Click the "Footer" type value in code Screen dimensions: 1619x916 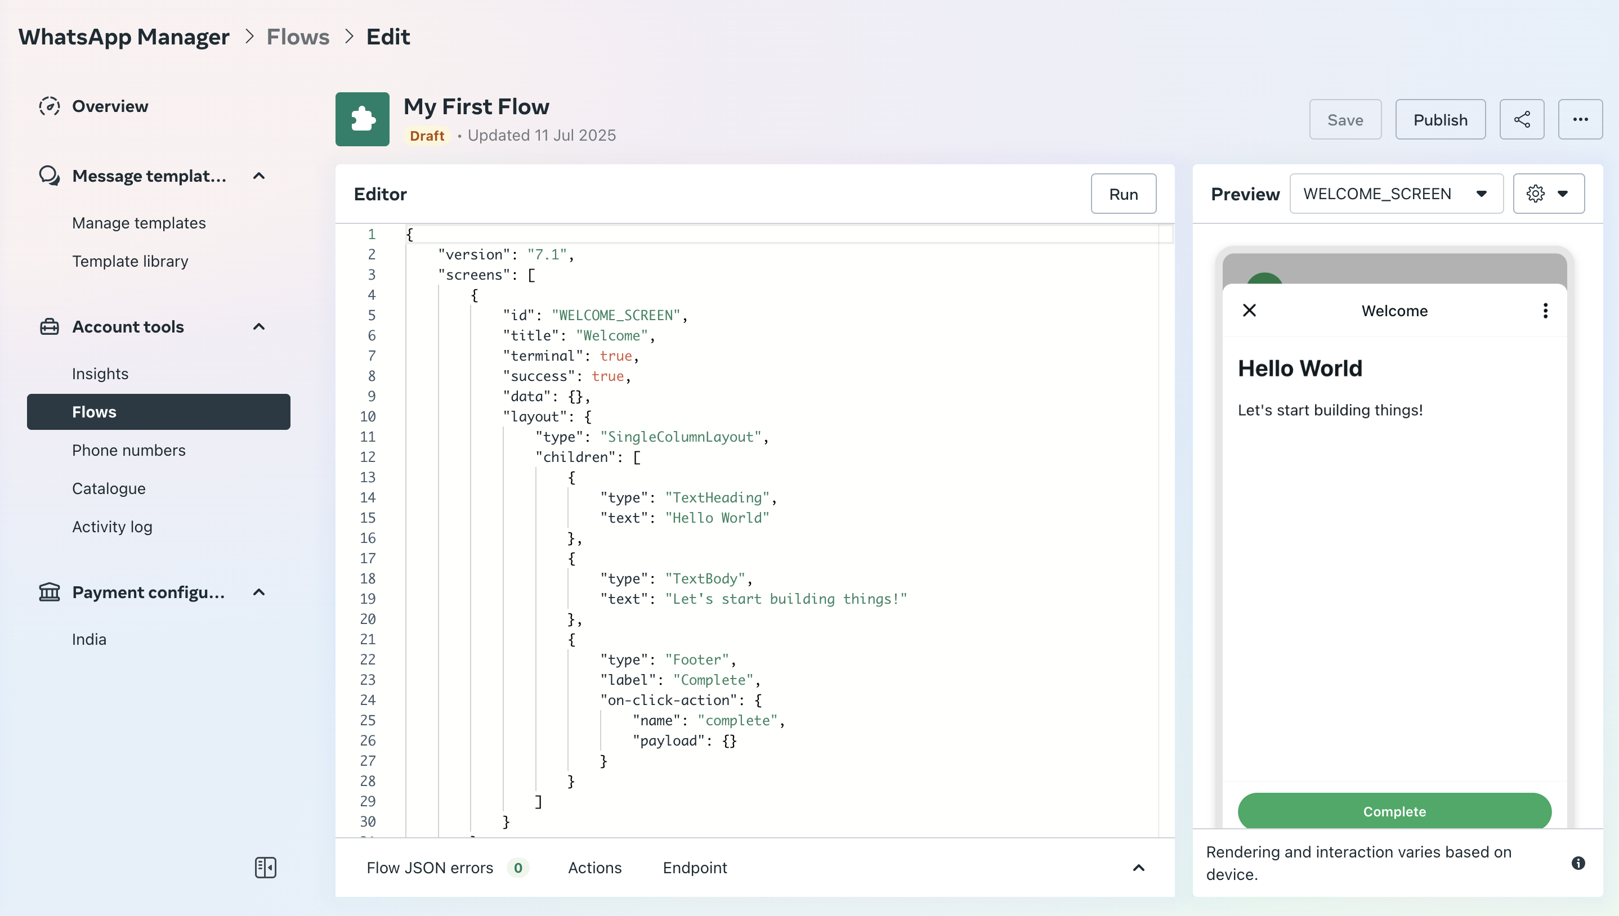(x=697, y=659)
